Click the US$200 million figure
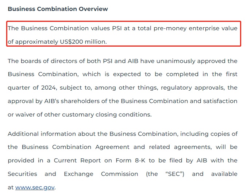The height and width of the screenshot is (193, 247). [83, 42]
